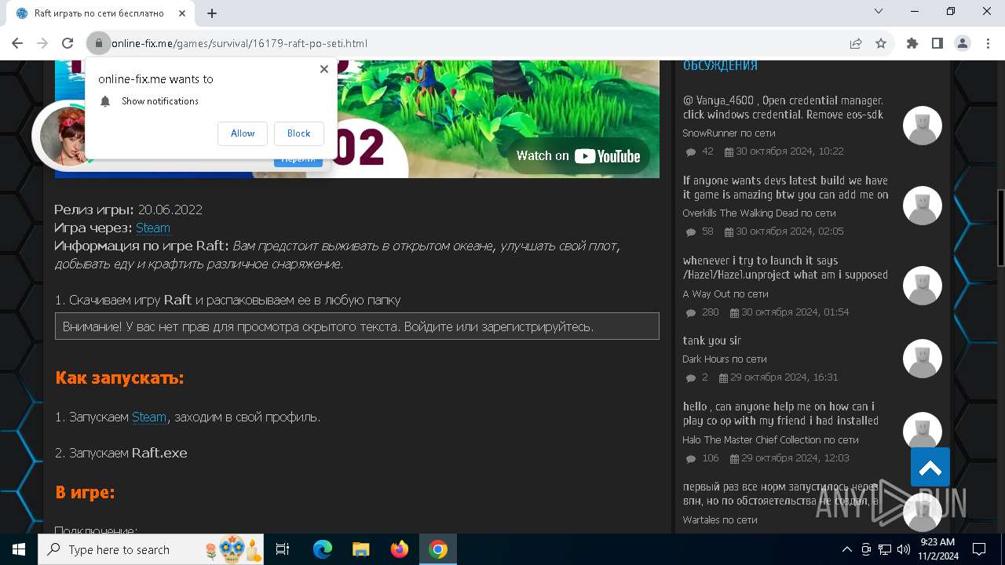1005x565 pixels.
Task: Click the В игре: heading
Action: pyautogui.click(x=85, y=493)
